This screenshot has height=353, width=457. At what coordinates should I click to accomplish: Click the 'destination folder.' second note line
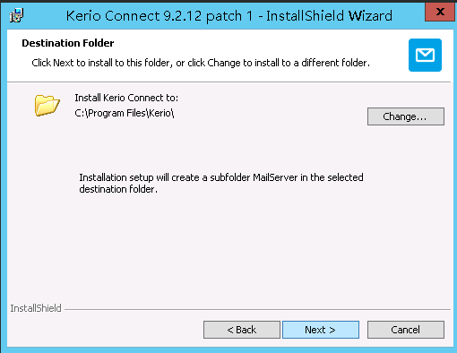click(118, 189)
